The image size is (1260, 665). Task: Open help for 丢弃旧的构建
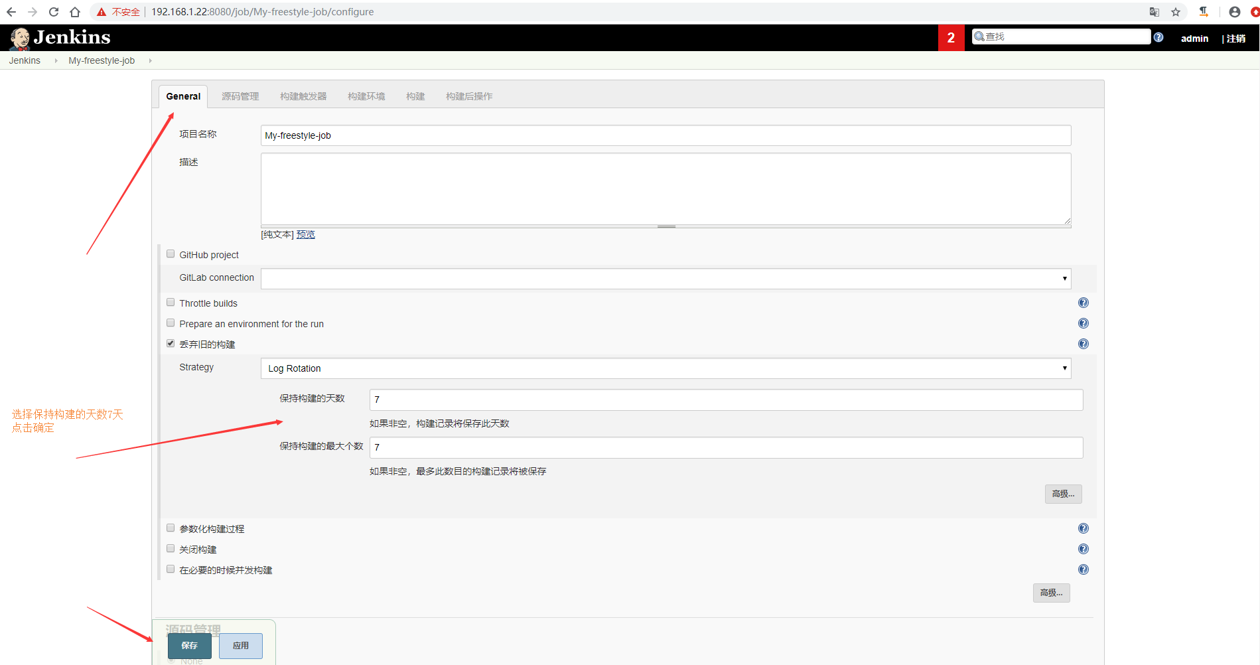click(1084, 344)
